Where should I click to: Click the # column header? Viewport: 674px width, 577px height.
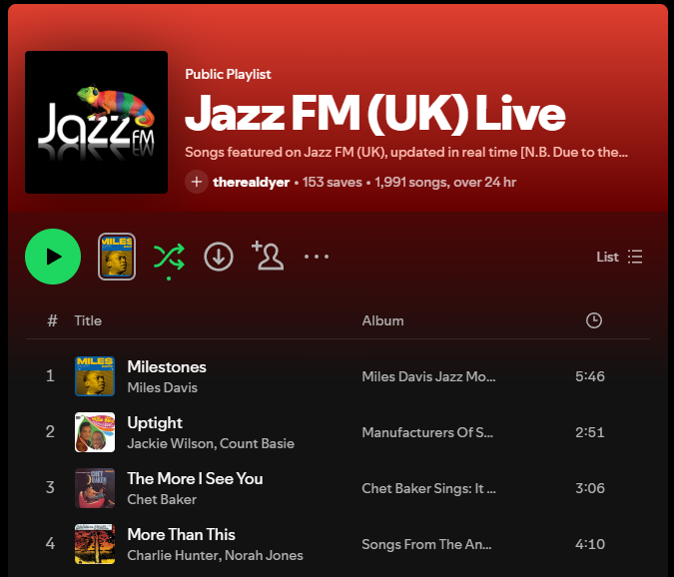52,320
